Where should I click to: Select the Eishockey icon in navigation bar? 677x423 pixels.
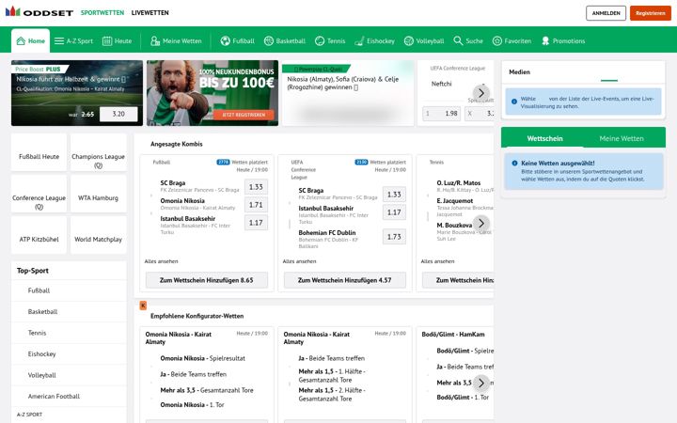click(x=359, y=41)
